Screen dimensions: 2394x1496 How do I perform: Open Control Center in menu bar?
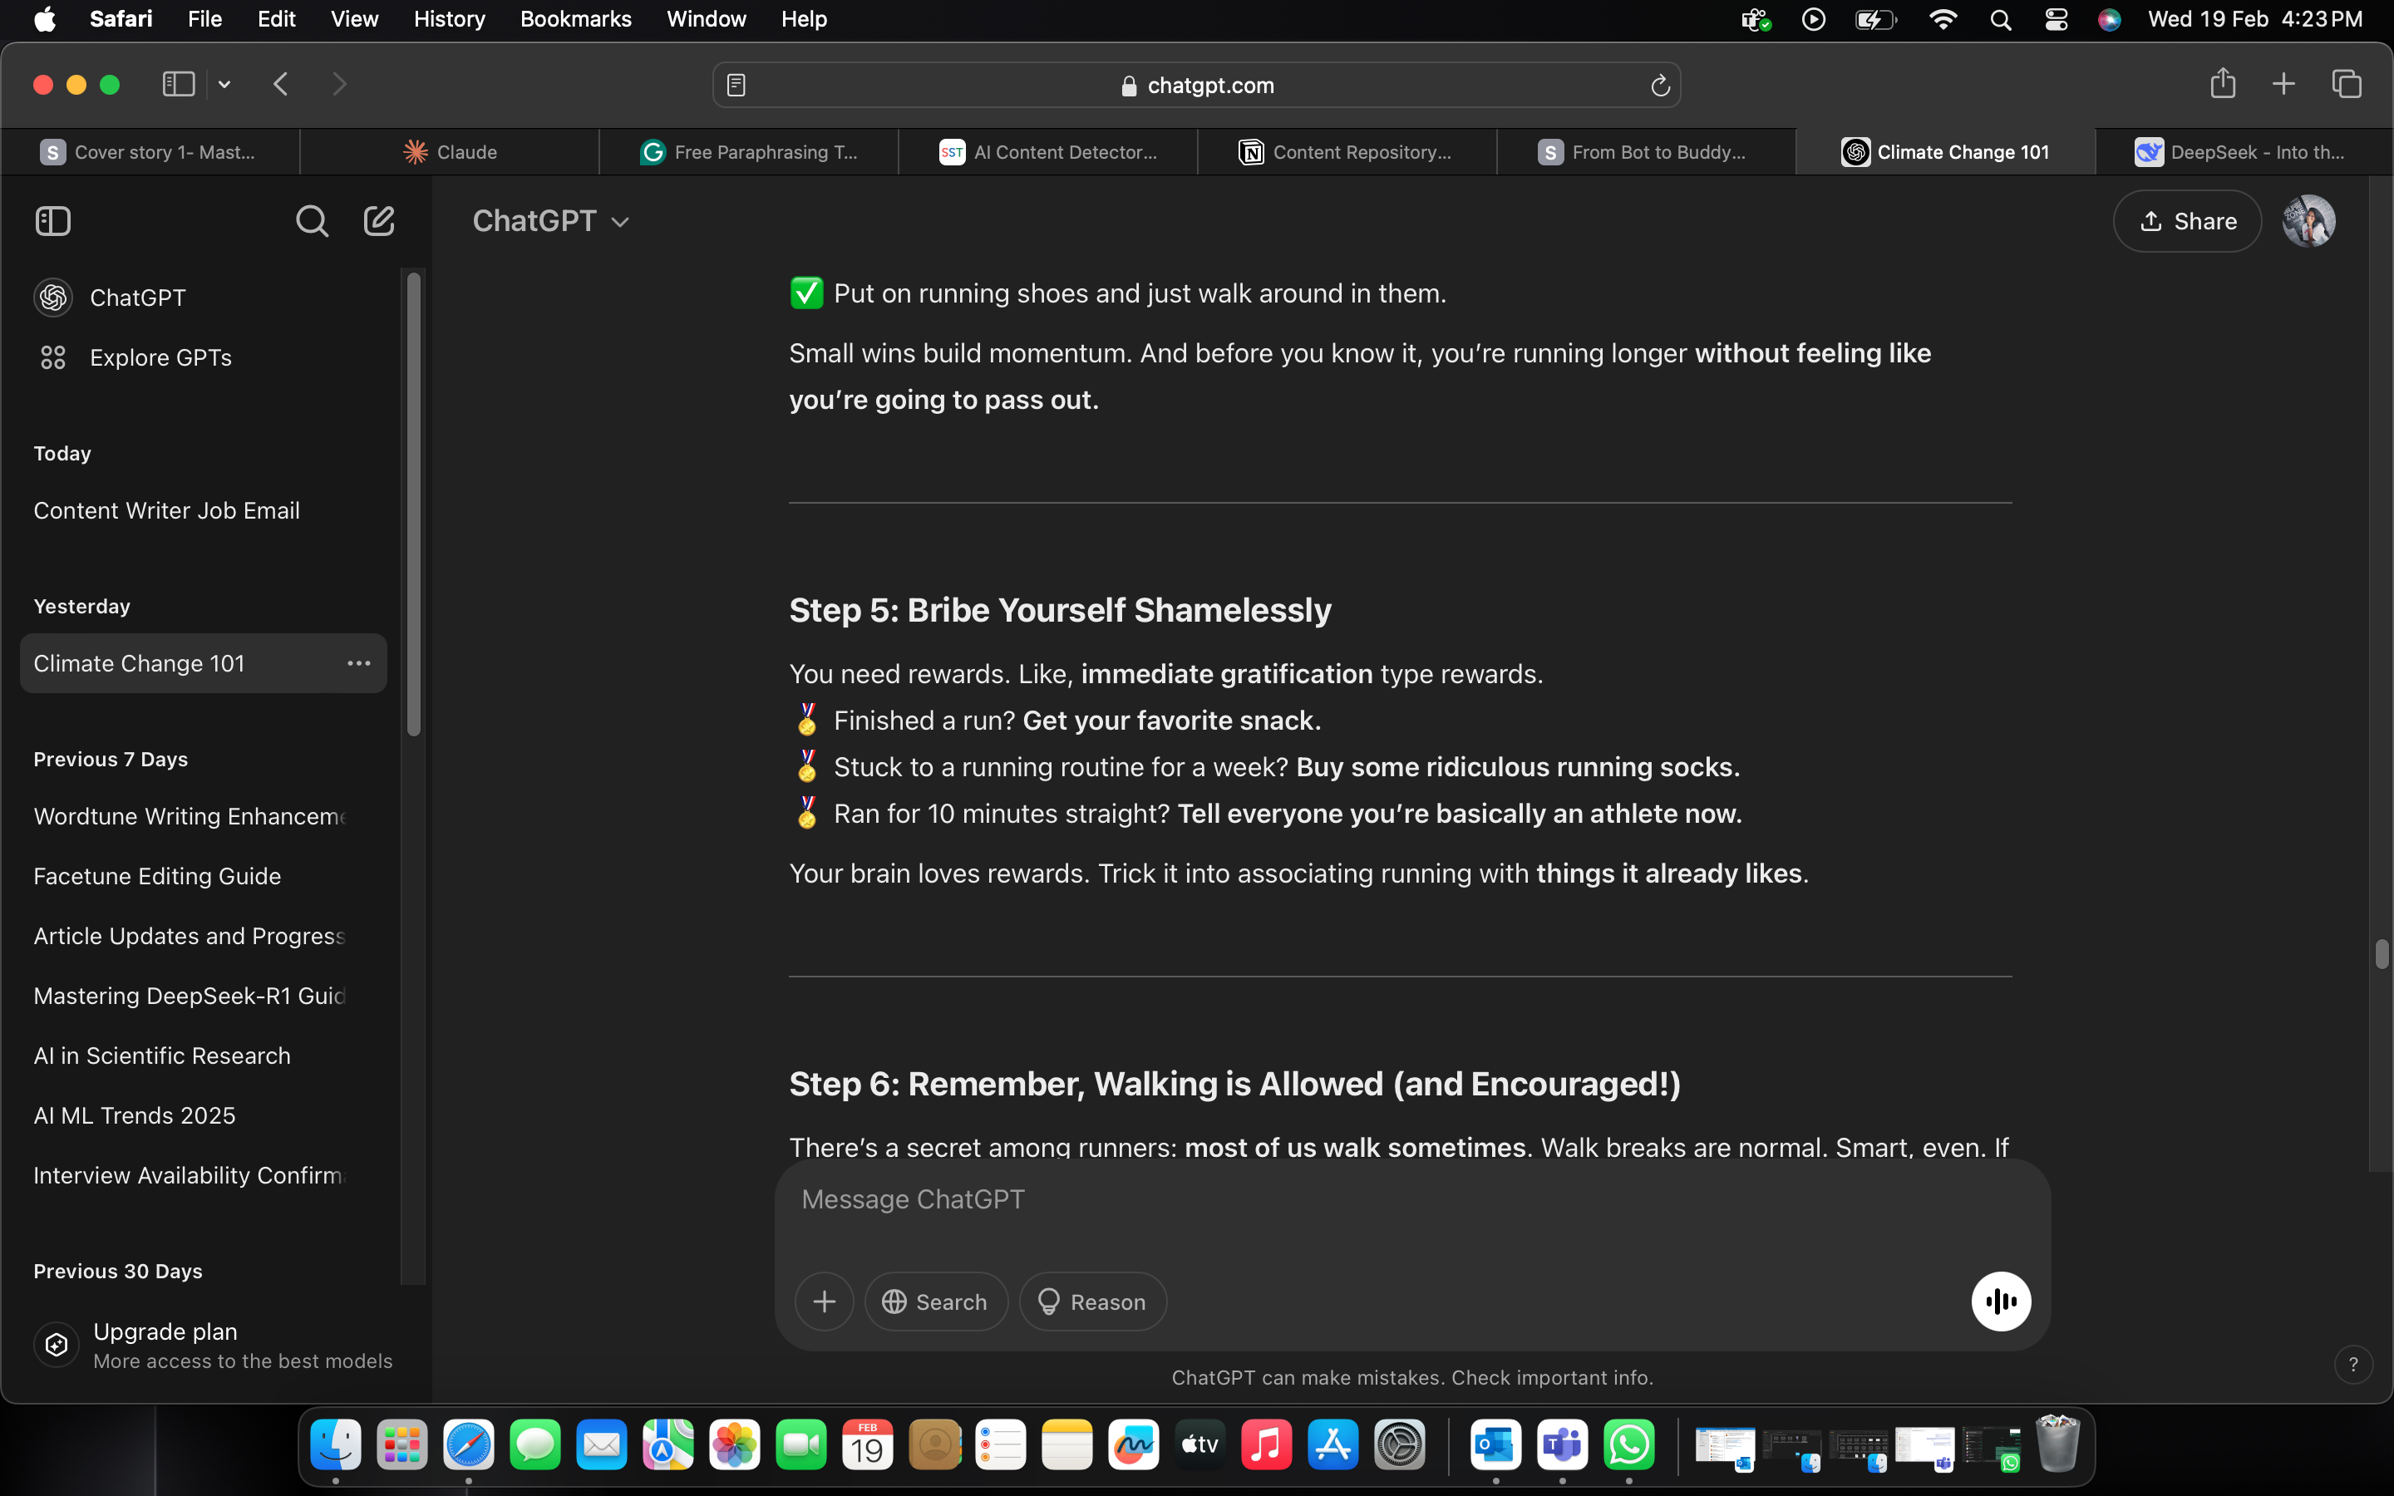(2056, 19)
